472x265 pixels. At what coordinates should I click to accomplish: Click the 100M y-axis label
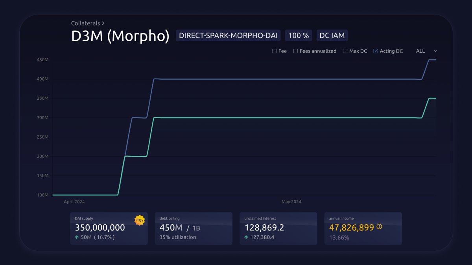point(43,195)
